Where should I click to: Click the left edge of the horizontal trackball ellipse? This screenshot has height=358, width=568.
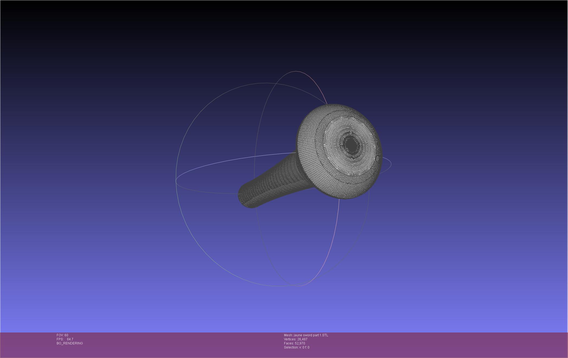tap(176, 181)
